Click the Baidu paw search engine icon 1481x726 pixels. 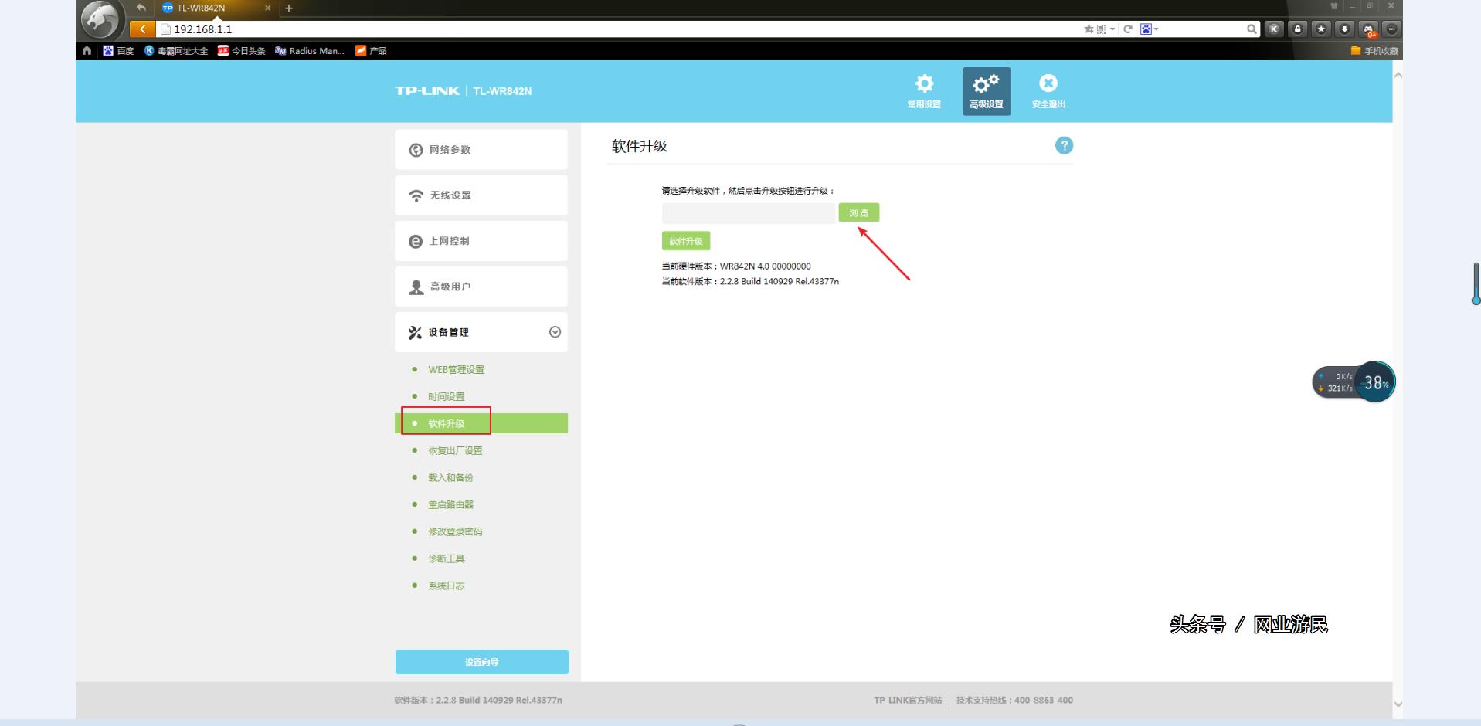click(x=1146, y=29)
